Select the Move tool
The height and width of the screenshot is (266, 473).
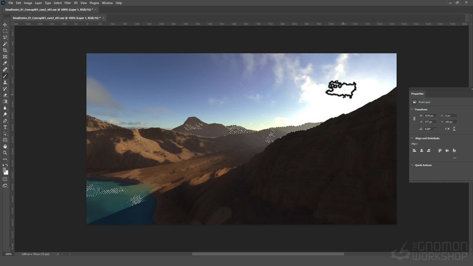[x=5, y=25]
